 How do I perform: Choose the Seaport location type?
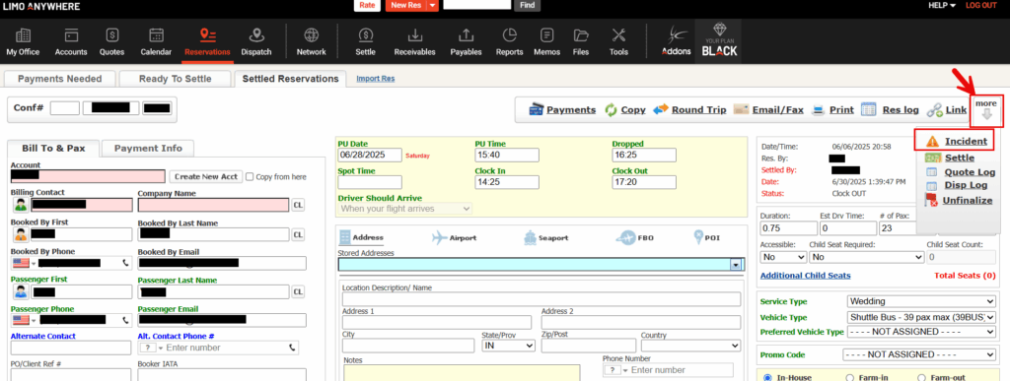(545, 237)
